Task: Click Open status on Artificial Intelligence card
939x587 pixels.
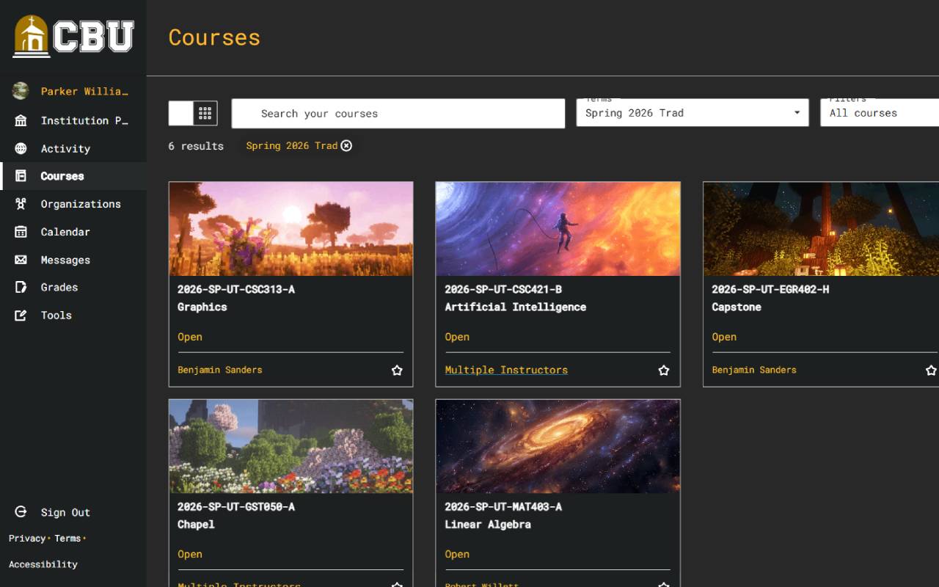Action: (x=457, y=337)
